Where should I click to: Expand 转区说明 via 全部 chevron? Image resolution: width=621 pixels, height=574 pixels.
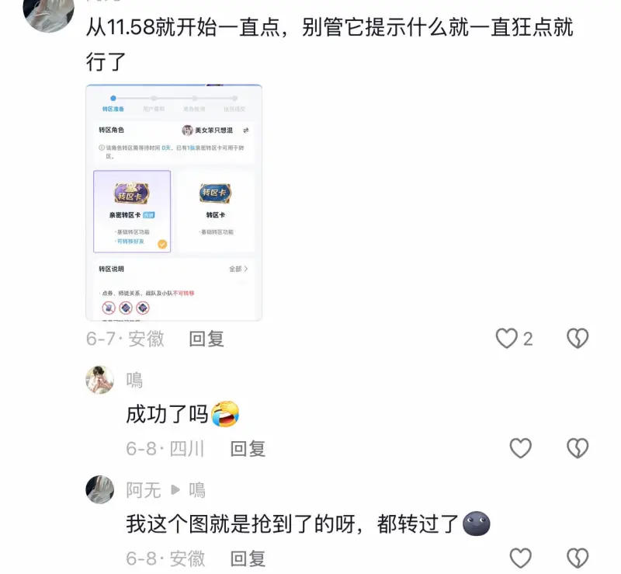coord(238,269)
